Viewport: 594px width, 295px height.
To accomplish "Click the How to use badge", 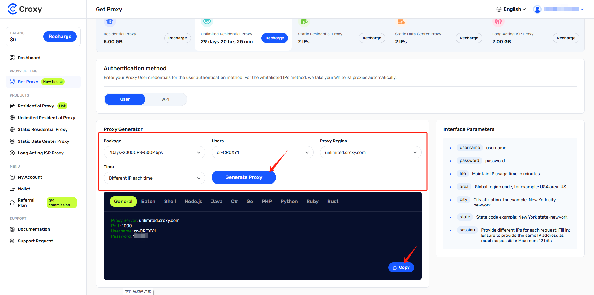I will click(x=53, y=82).
